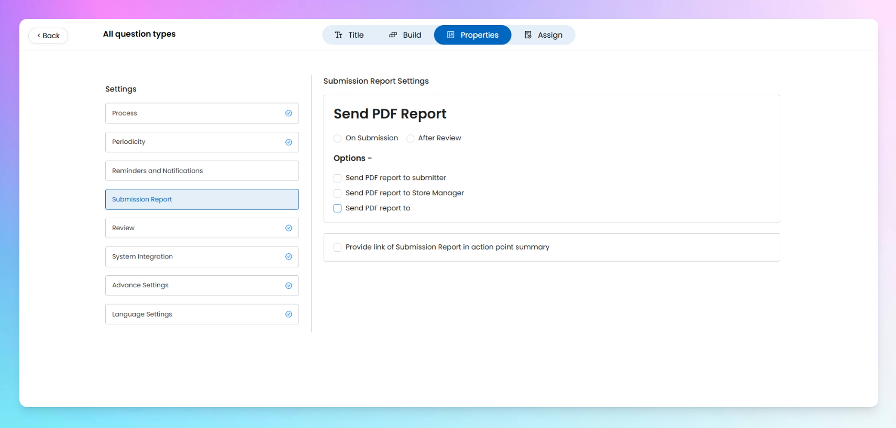Switch to the Build tab
The height and width of the screenshot is (428, 896).
405,35
